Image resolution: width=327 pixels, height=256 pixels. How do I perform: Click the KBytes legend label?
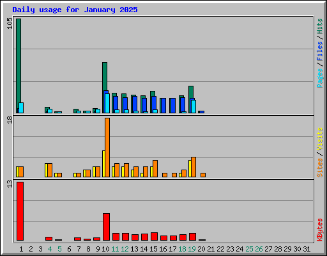point(319,230)
